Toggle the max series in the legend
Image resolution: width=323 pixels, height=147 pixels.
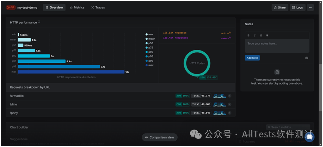[149, 65]
